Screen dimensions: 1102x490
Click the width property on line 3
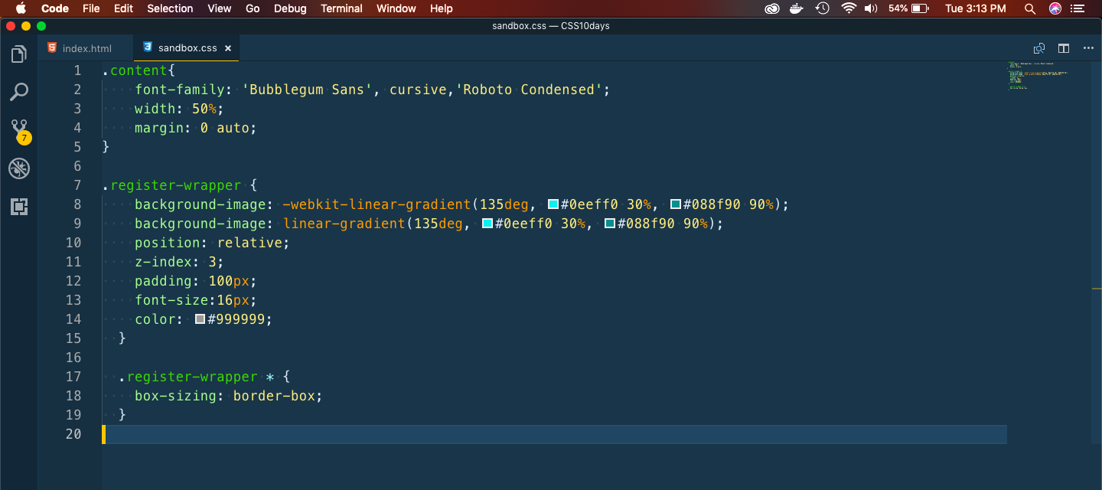click(155, 109)
